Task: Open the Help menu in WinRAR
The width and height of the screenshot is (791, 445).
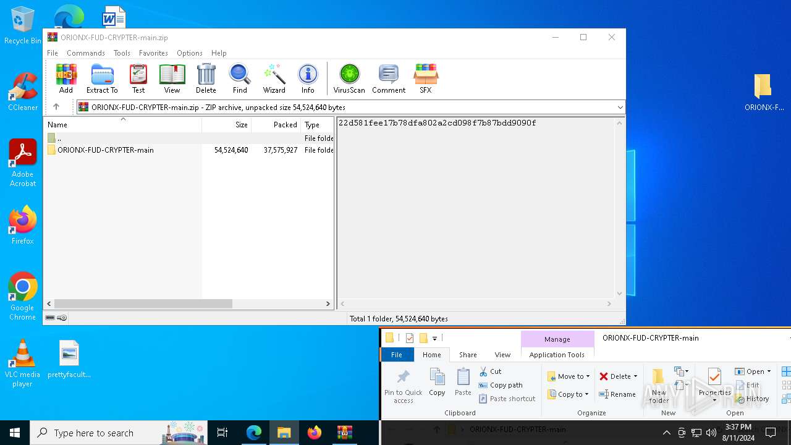Action: pos(219,53)
